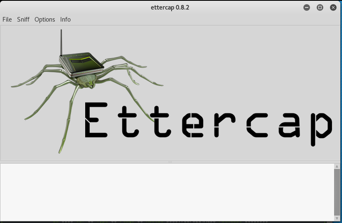Open the Info menu

tap(65, 20)
